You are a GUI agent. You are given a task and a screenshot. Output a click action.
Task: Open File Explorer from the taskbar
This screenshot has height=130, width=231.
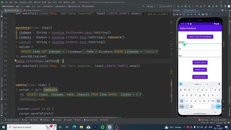(81, 127)
